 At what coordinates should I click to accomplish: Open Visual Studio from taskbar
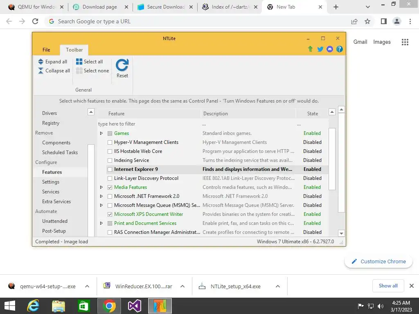[x=134, y=306]
